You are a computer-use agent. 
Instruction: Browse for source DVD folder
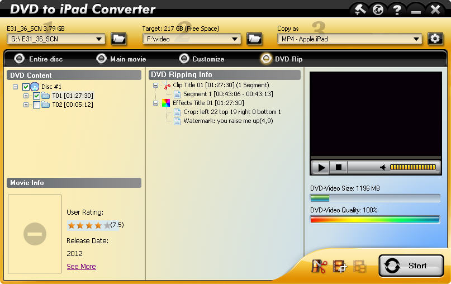pos(118,39)
